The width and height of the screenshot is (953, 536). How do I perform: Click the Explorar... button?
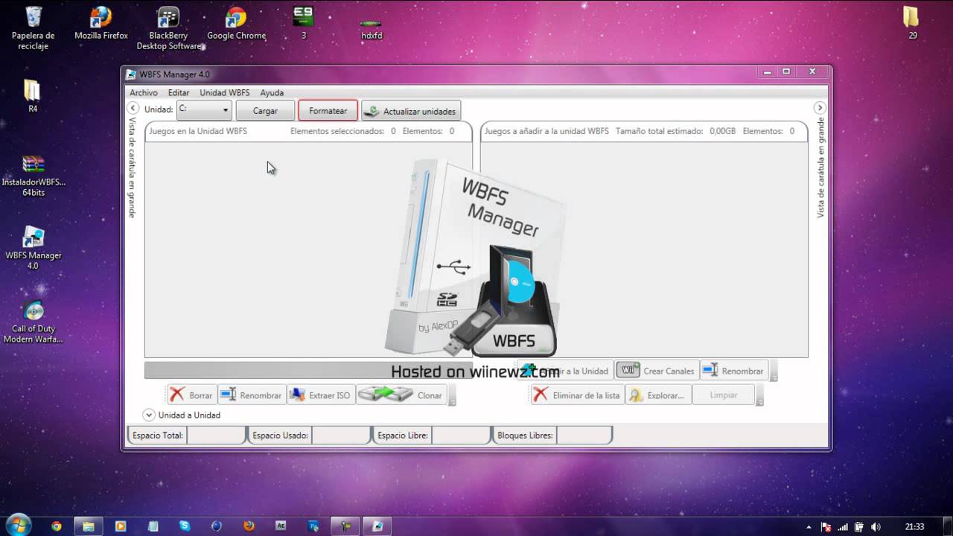coord(658,395)
